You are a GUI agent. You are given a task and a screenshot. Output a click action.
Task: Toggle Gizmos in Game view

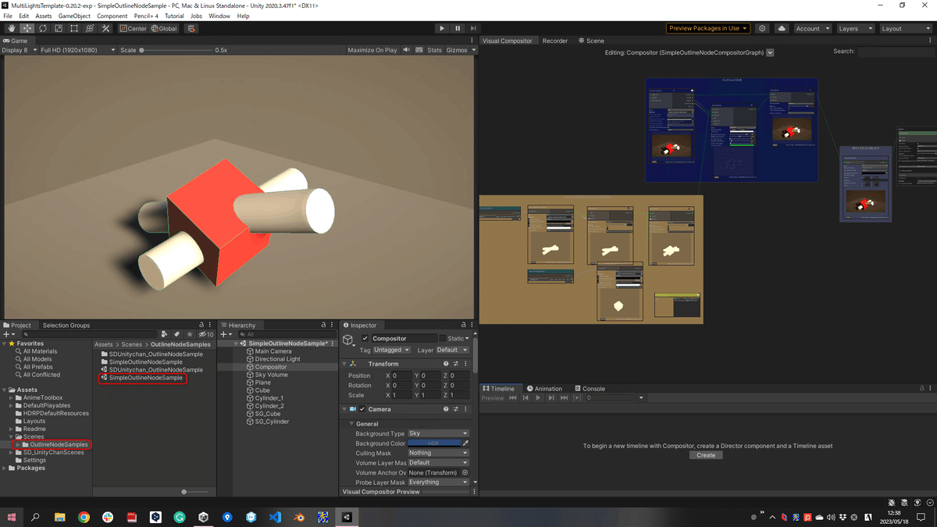[457, 50]
